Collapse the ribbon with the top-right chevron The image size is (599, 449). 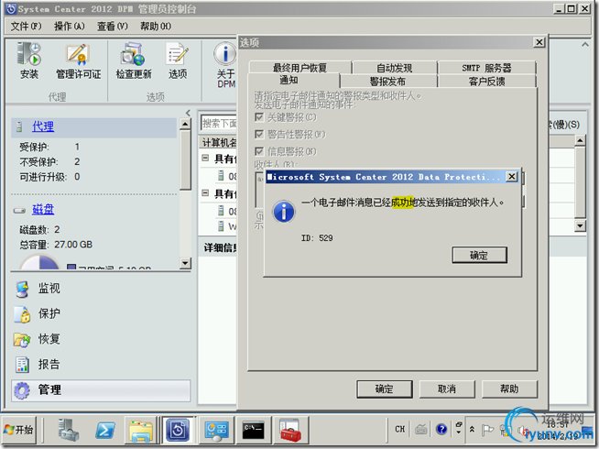tap(585, 44)
